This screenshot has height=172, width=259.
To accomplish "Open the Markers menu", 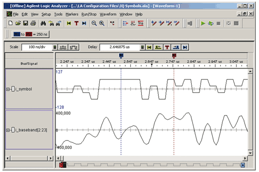I will click(72, 15).
